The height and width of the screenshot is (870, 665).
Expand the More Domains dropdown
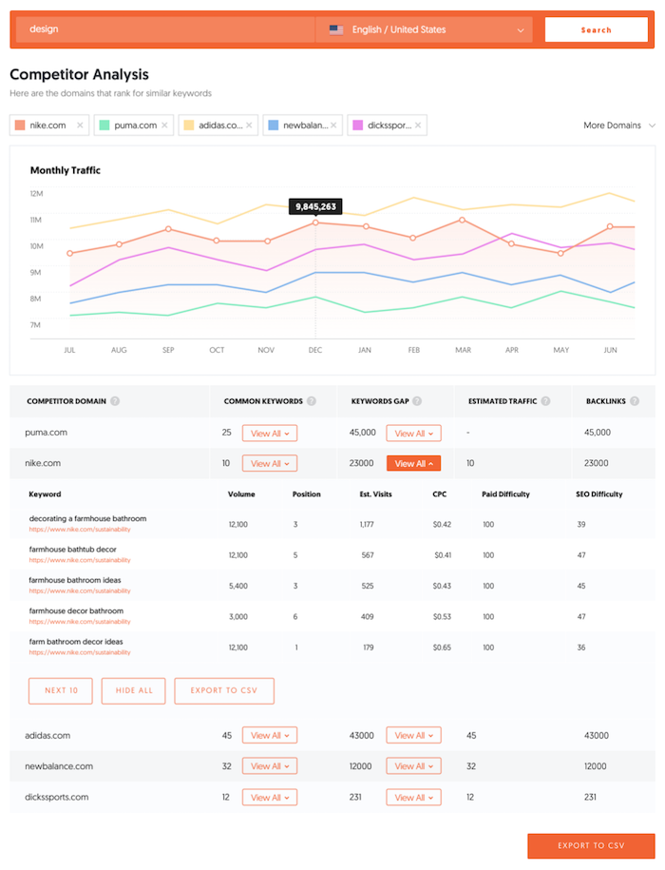[619, 126]
